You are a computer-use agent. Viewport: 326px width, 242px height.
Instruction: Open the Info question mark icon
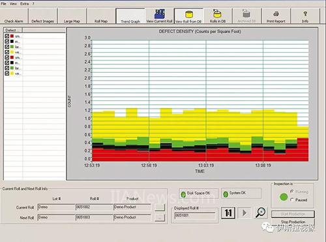point(305,14)
